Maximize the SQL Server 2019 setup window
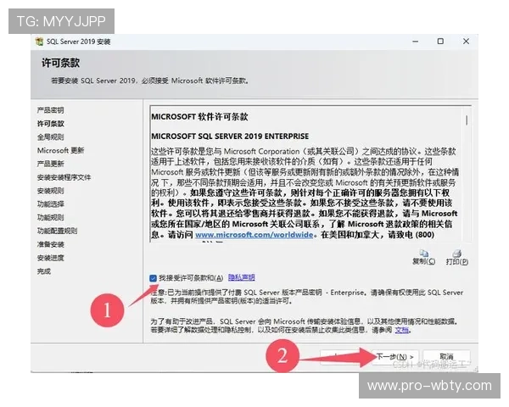The image size is (509, 407). pyautogui.click(x=440, y=42)
